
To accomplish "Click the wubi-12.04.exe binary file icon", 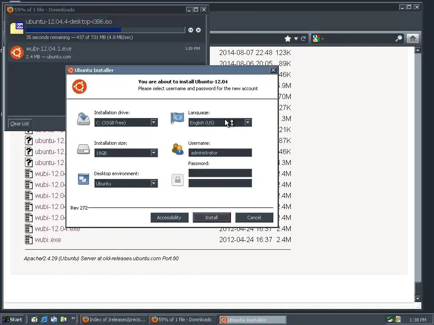I will pos(29,229).
